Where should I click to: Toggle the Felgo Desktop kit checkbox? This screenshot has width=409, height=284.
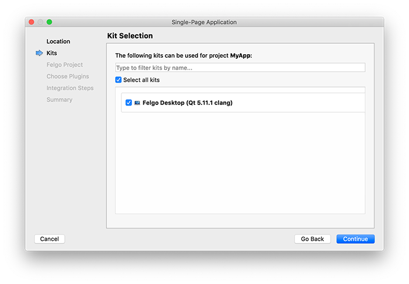[x=129, y=103]
